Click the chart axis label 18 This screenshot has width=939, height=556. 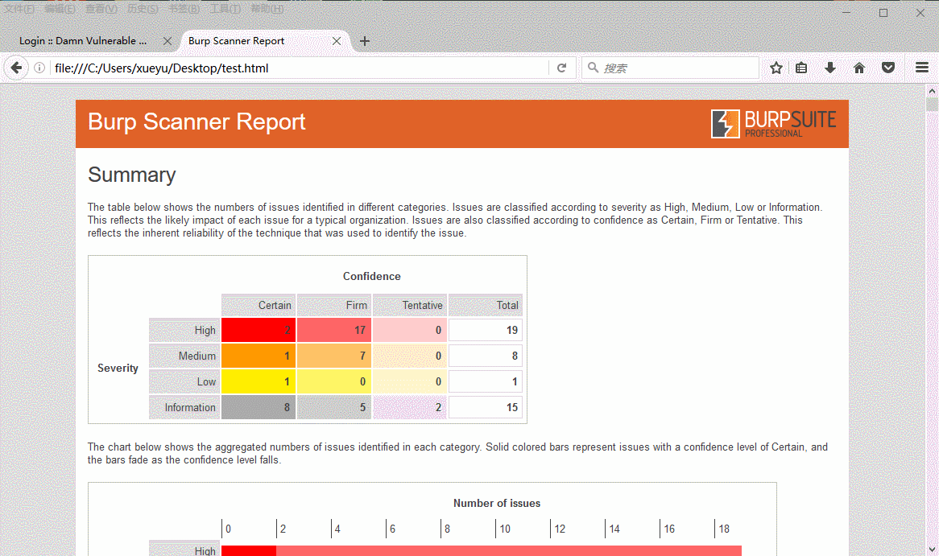click(x=724, y=529)
